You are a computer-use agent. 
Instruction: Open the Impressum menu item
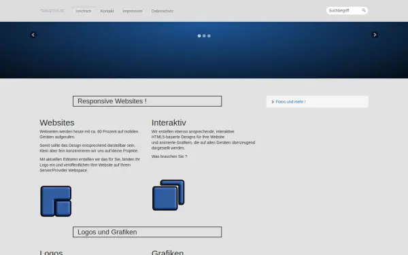point(133,11)
